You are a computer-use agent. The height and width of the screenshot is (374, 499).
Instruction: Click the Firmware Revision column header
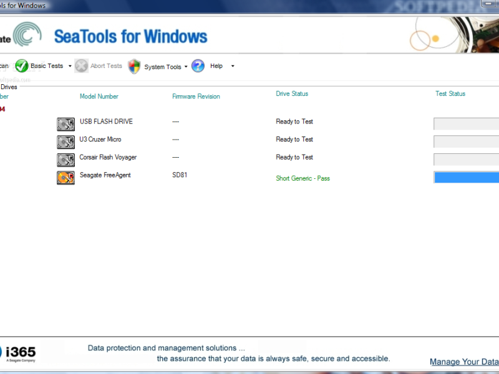click(x=196, y=97)
